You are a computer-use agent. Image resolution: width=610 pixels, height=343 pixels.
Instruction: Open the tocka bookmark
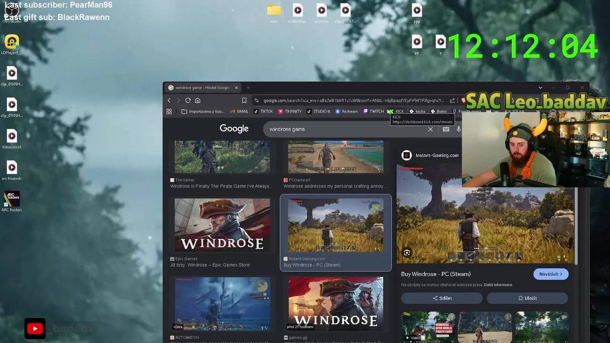click(x=417, y=111)
